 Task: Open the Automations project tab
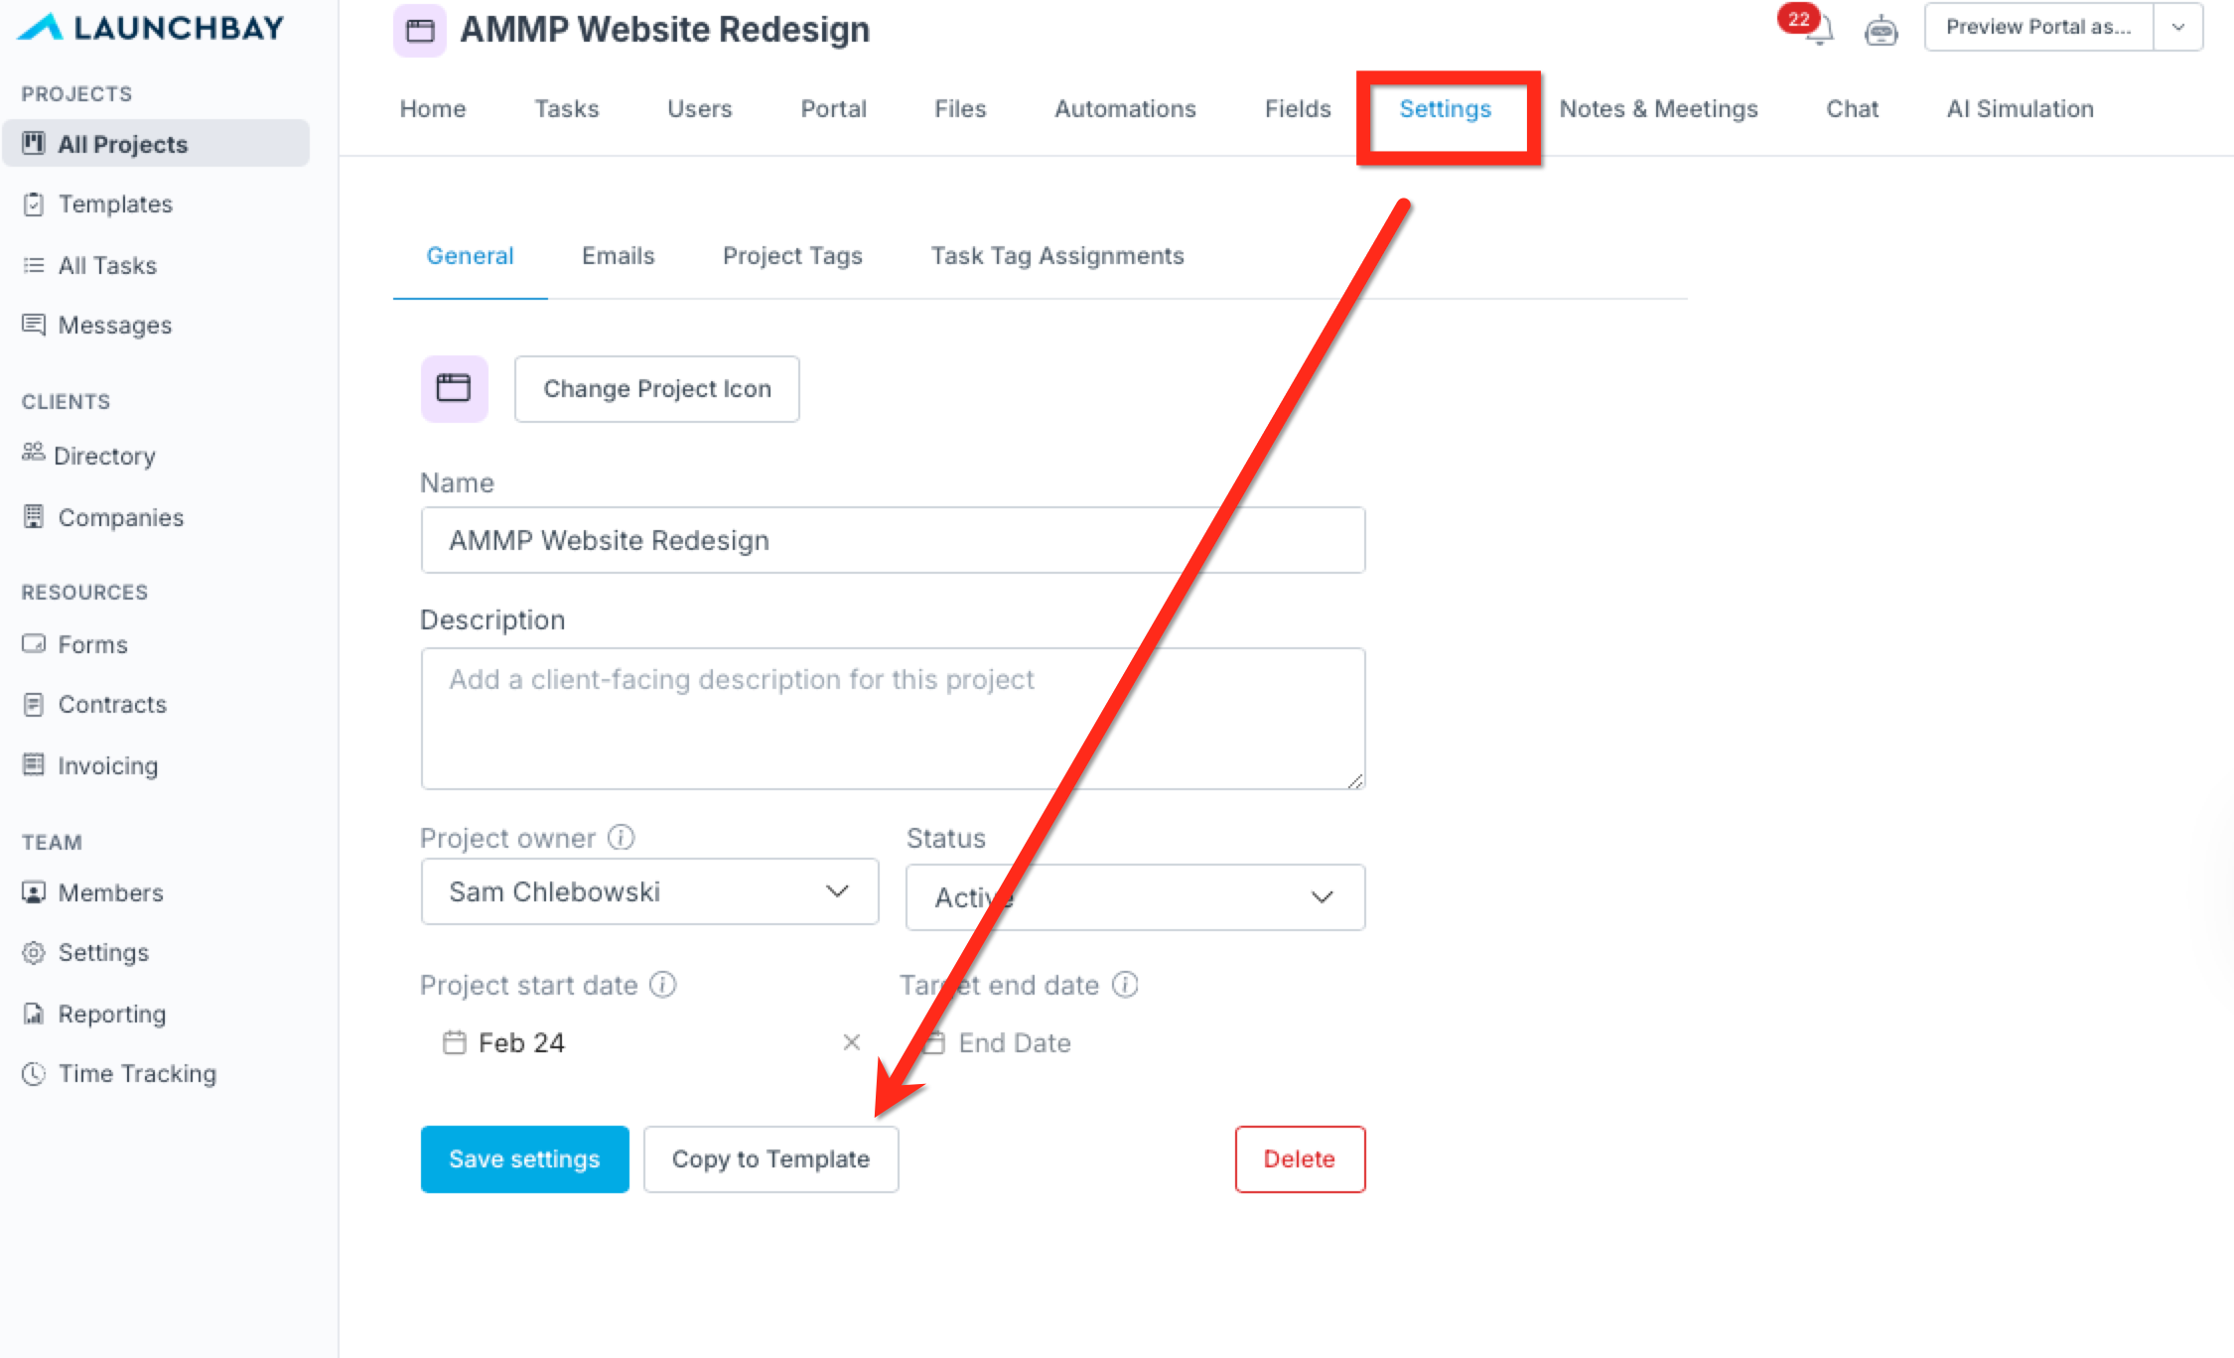1124,109
